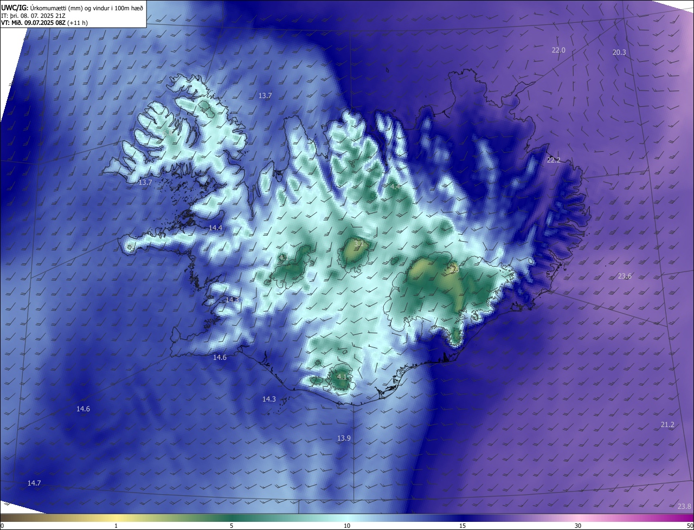694x530 pixels.
Task: Click the colour scale tick label 15
Action: point(462,526)
